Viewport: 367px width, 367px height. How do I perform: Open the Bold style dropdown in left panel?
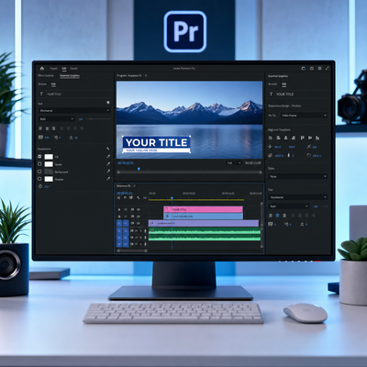(x=57, y=119)
